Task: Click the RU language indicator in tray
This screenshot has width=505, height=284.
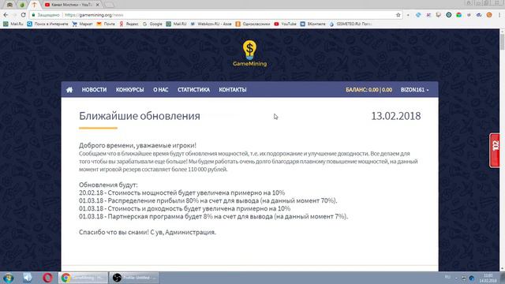Action: pyautogui.click(x=447, y=277)
